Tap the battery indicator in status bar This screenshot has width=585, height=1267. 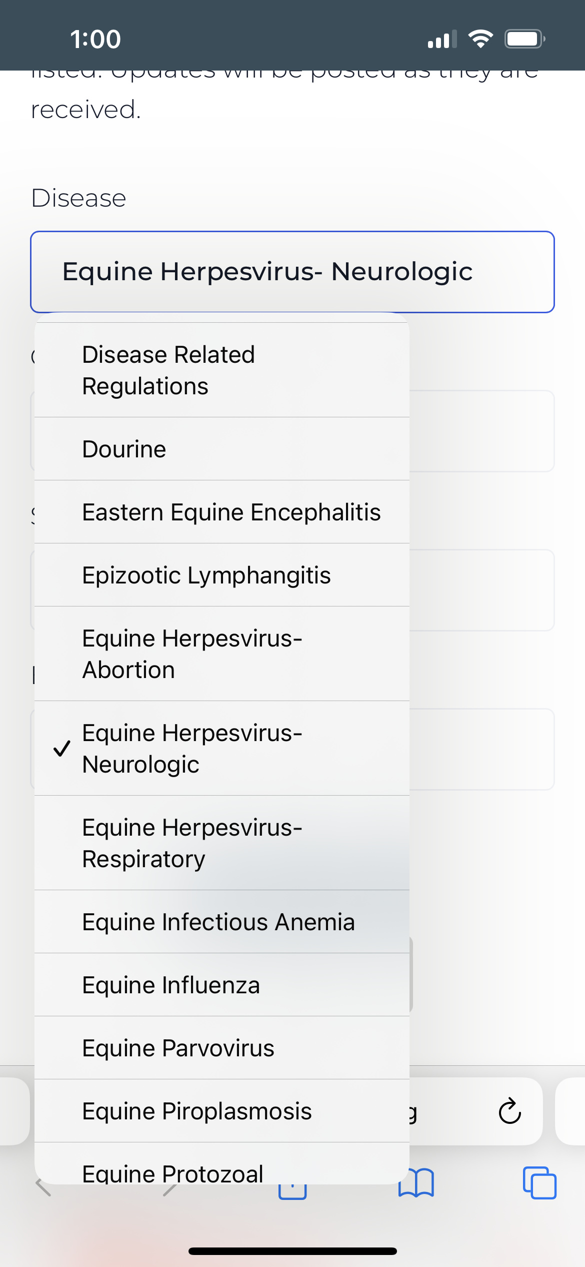coord(524,39)
